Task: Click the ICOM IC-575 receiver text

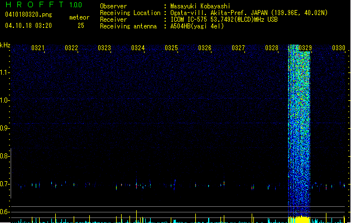Action: [x=224, y=20]
